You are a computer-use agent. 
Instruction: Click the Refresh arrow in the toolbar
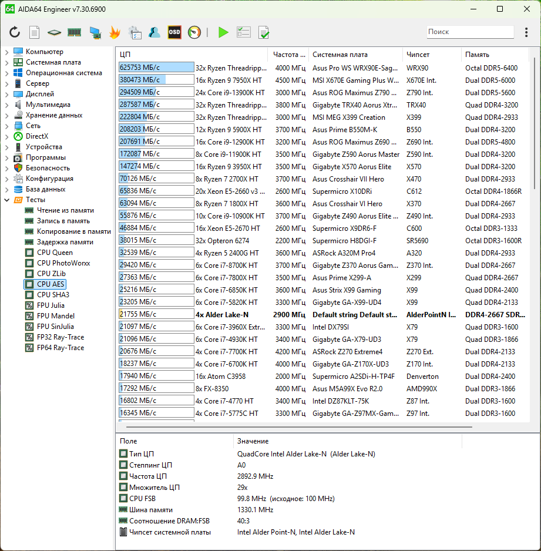(15, 32)
